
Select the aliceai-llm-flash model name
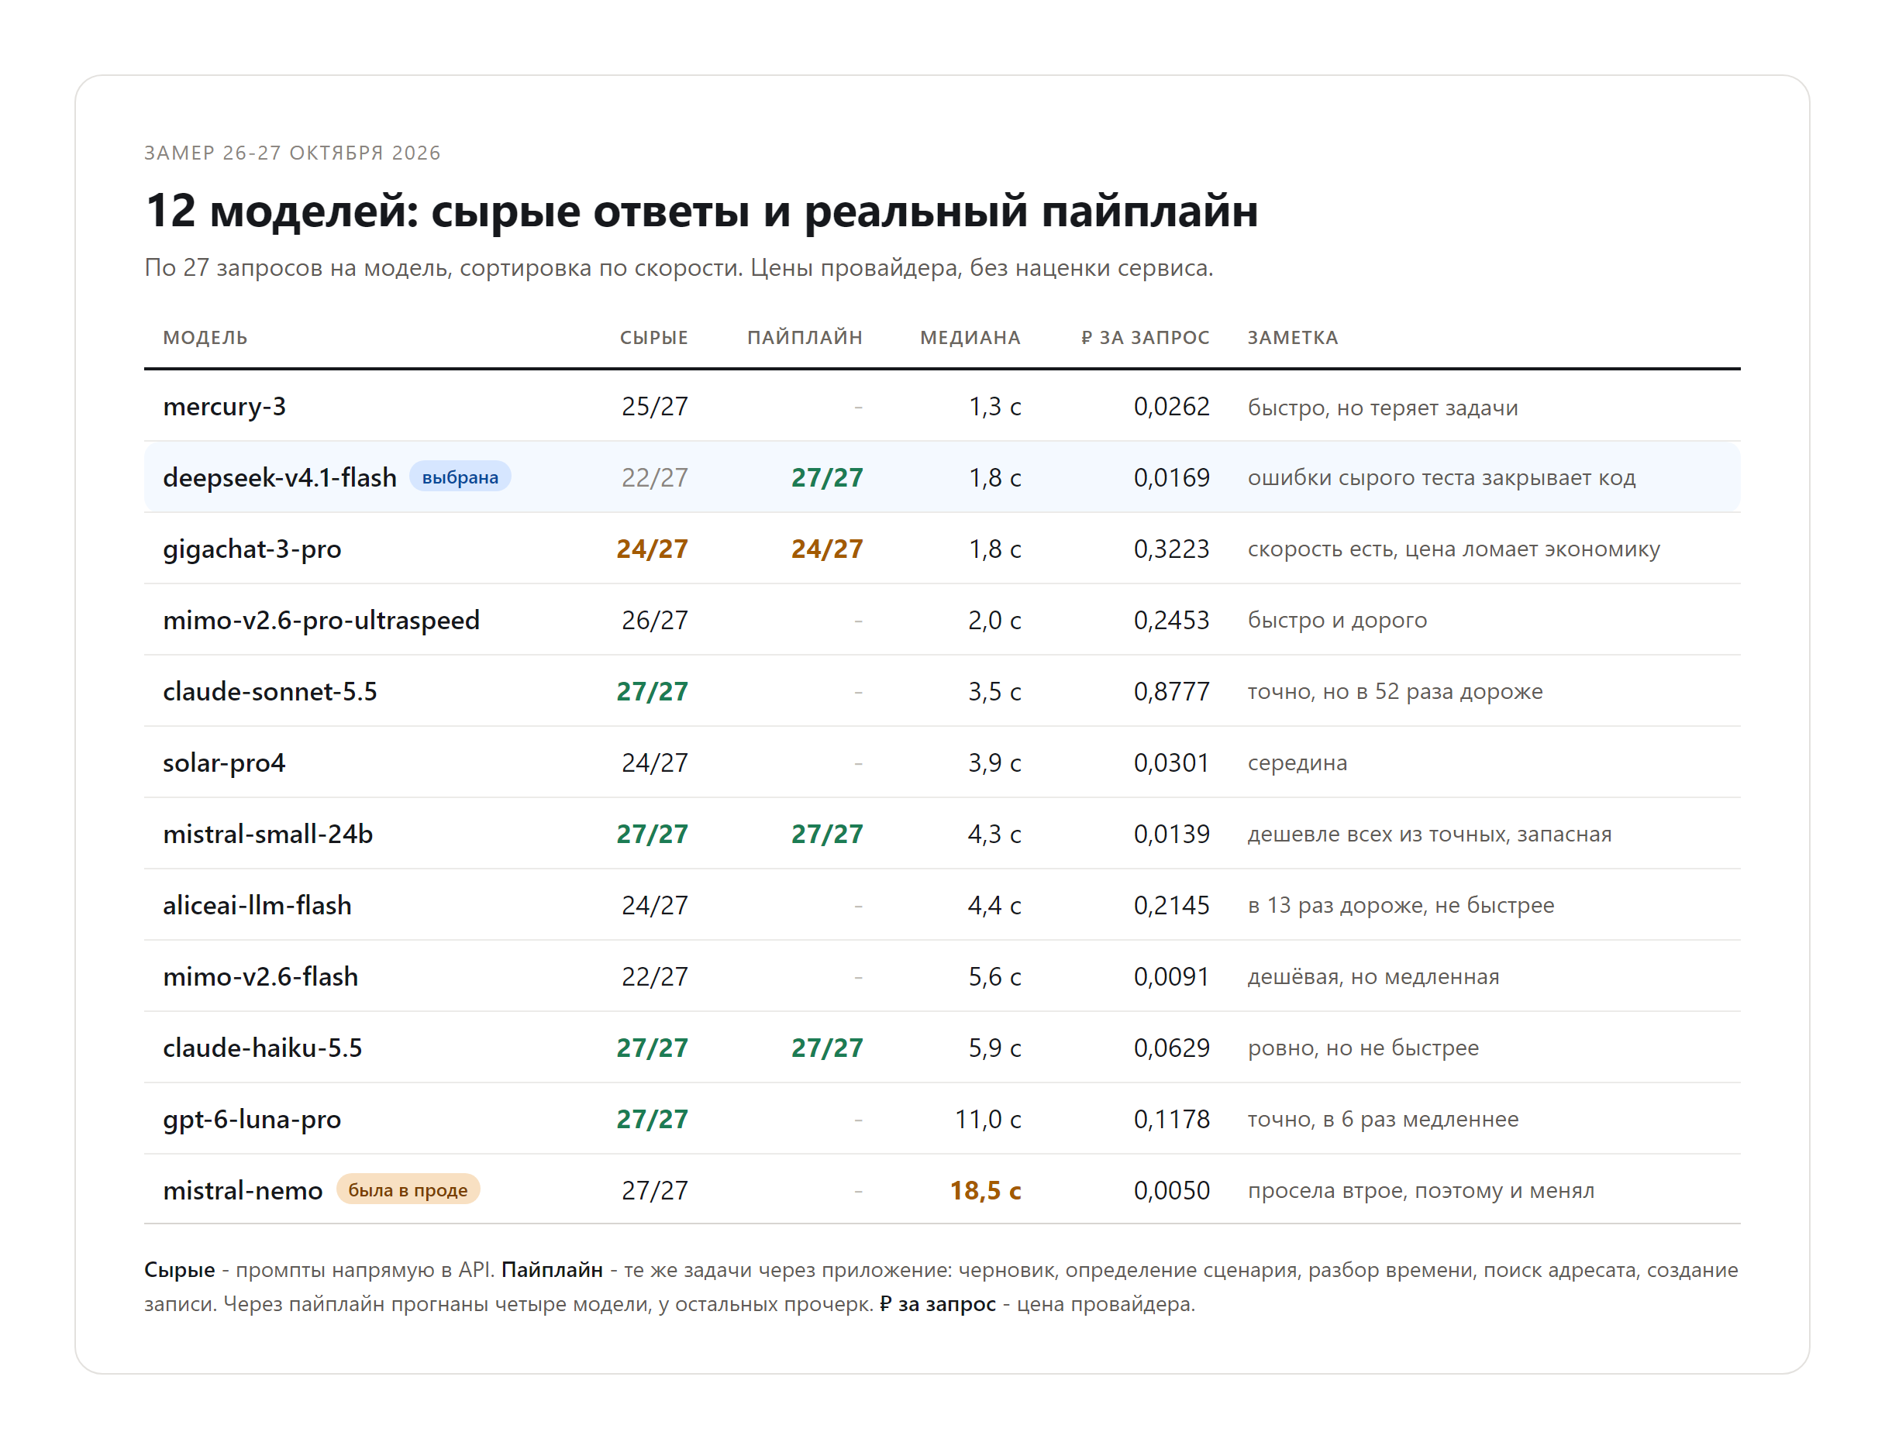257,905
